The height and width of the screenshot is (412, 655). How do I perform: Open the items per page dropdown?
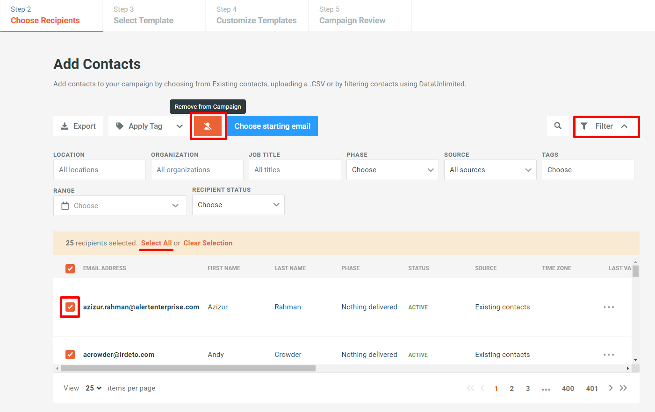click(93, 388)
